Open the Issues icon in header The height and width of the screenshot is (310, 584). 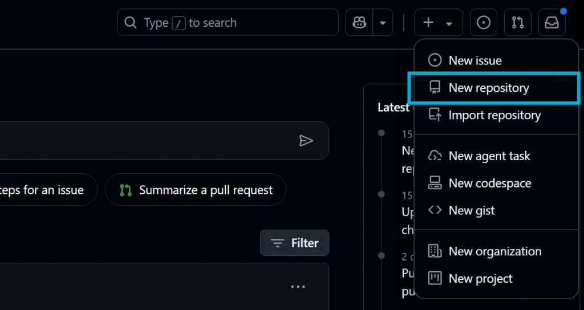coord(484,22)
